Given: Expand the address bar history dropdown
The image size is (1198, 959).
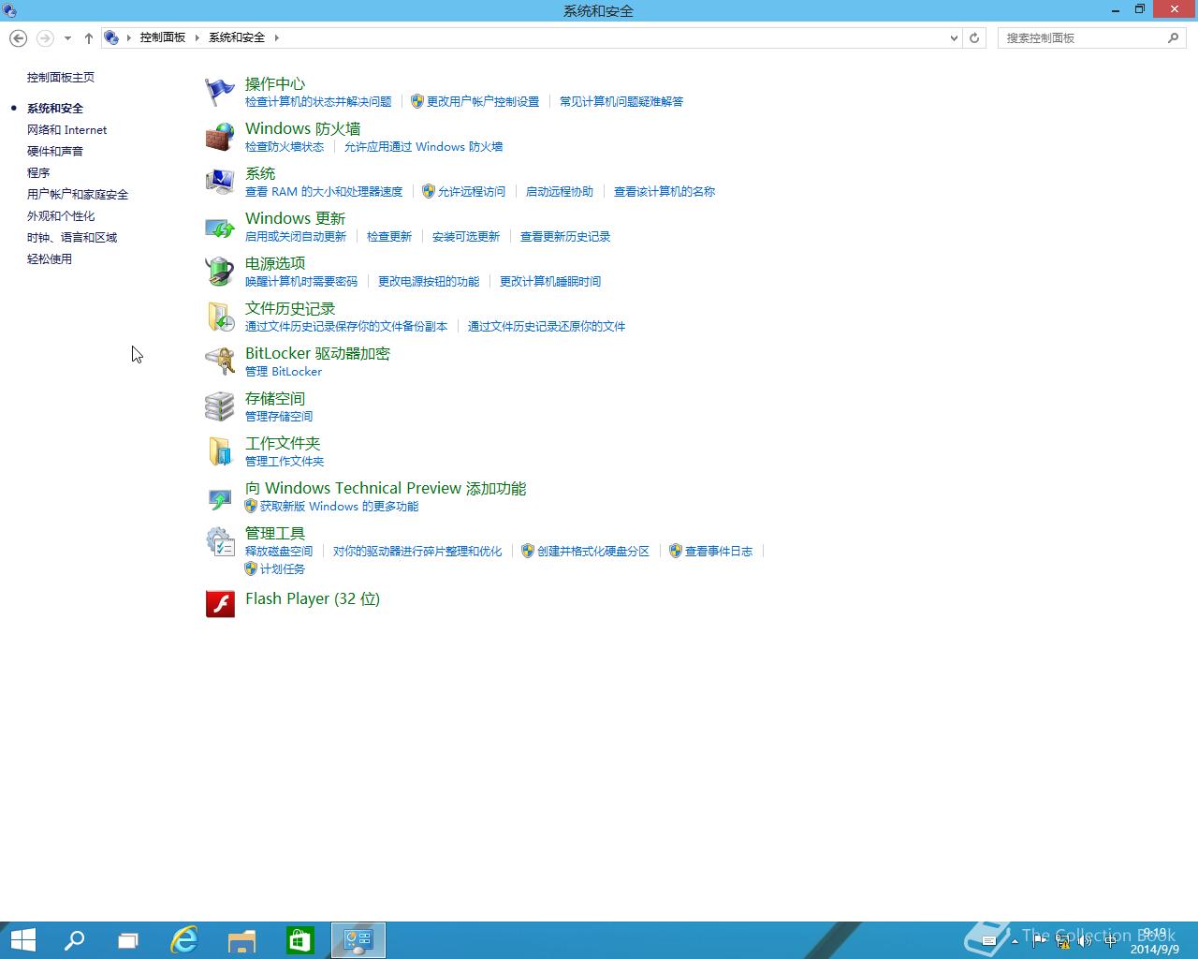Looking at the screenshot, I should click(x=954, y=38).
